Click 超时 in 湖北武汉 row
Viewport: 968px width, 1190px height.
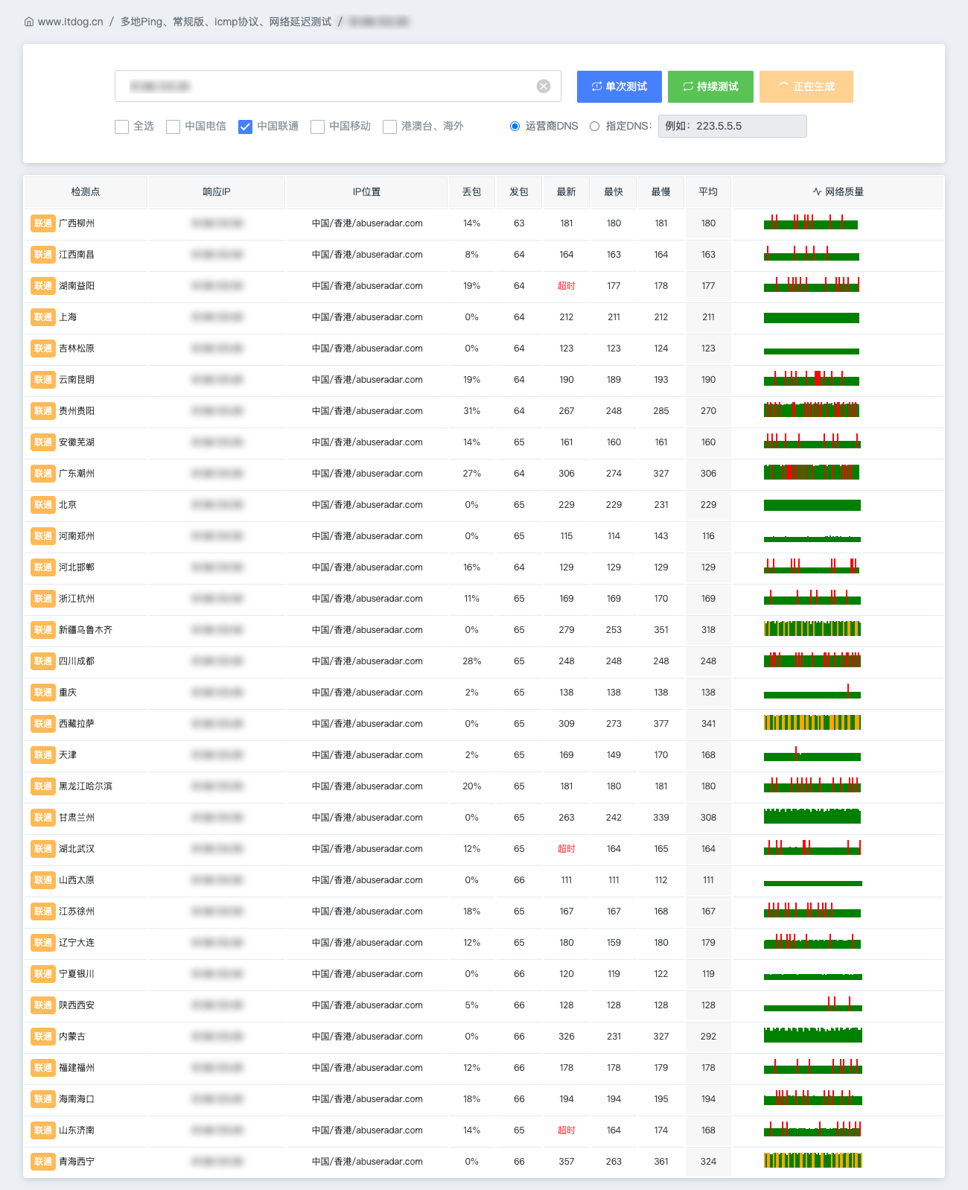coord(567,849)
